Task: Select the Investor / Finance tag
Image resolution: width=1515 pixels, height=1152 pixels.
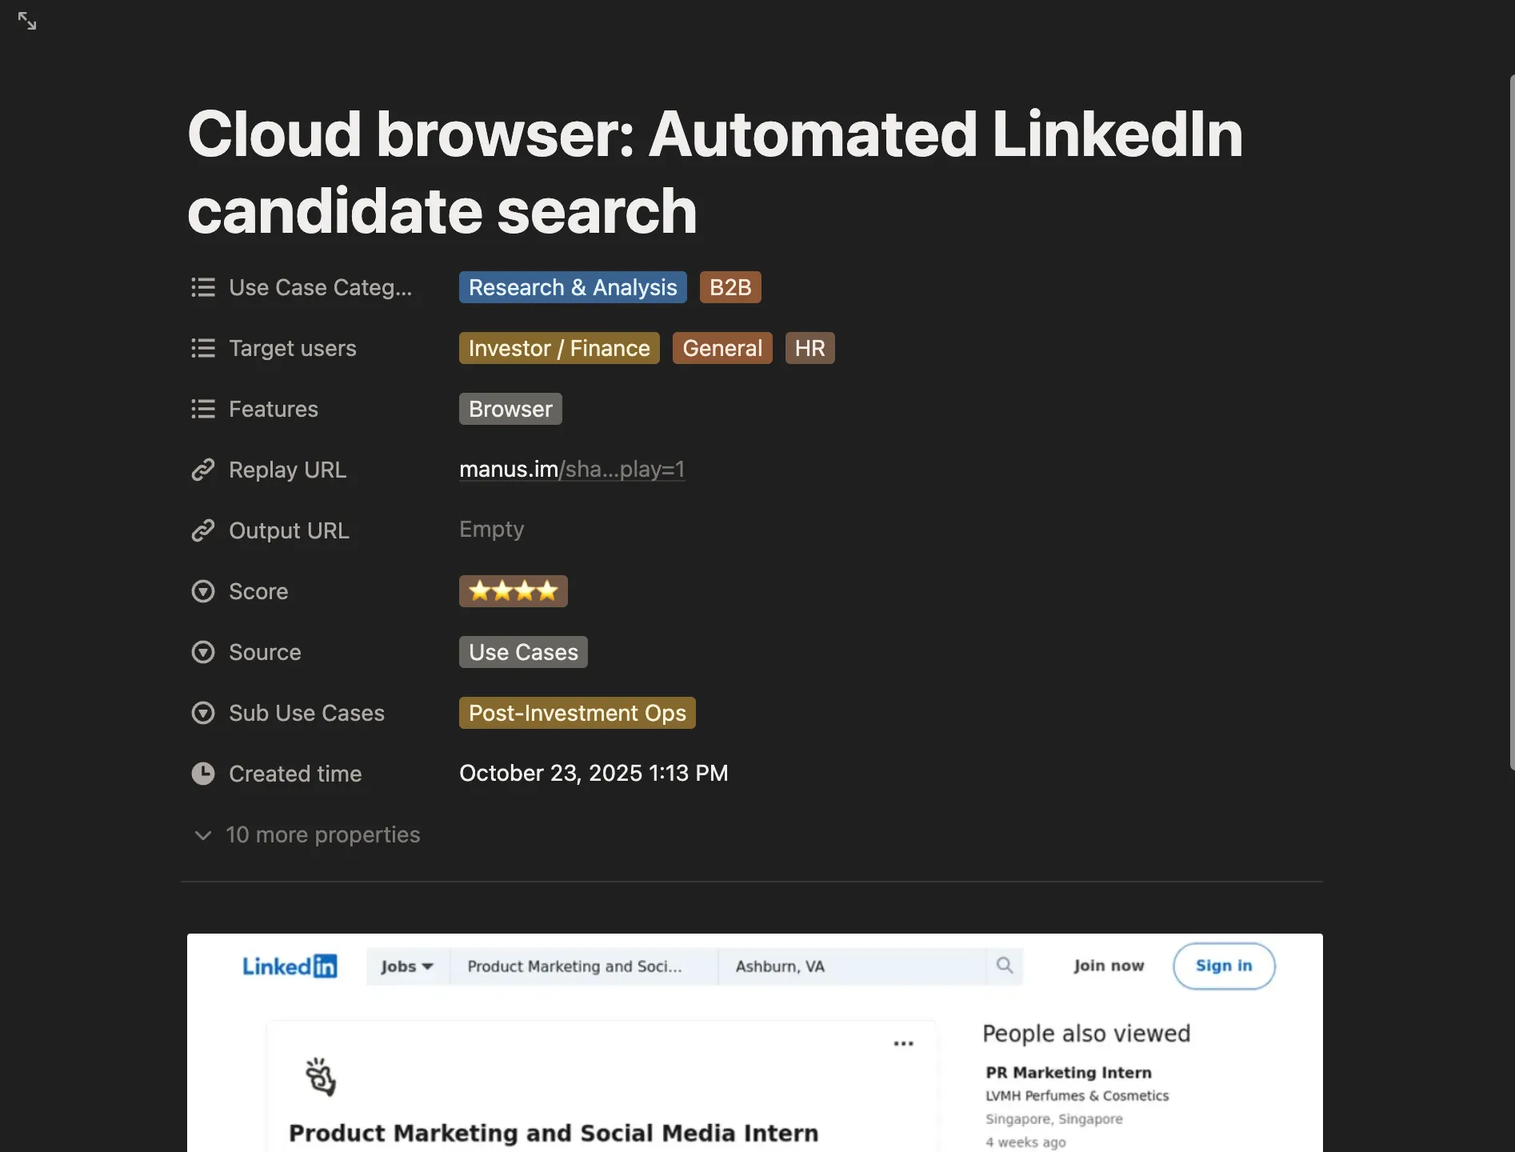Action: (x=559, y=348)
